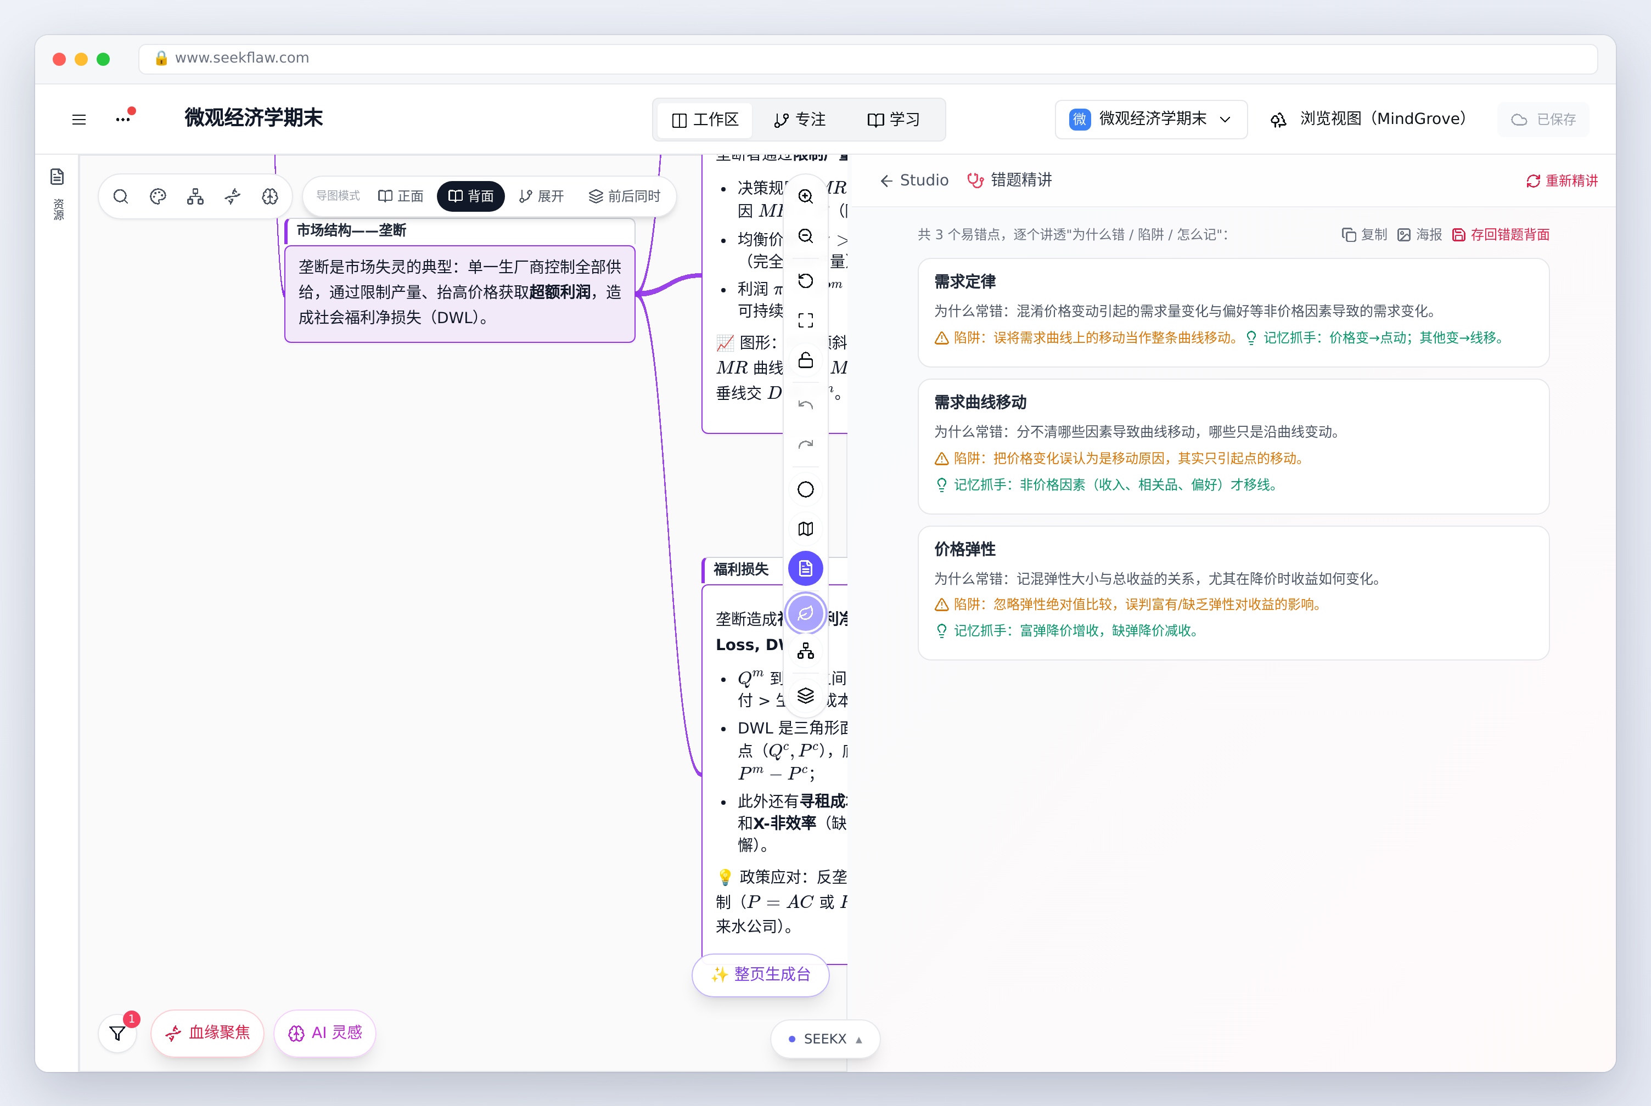Image resolution: width=1651 pixels, height=1106 pixels.
Task: Click the more options dots icon
Action: tap(123, 119)
